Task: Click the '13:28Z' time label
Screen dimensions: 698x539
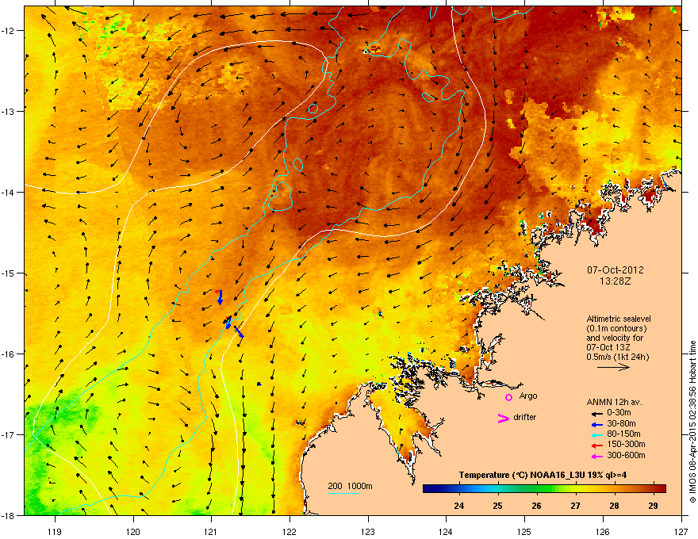Action: pyautogui.click(x=616, y=281)
